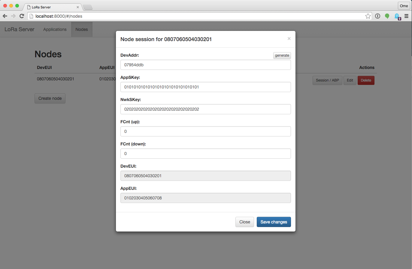Go back using browser back arrow

[x=5, y=16]
